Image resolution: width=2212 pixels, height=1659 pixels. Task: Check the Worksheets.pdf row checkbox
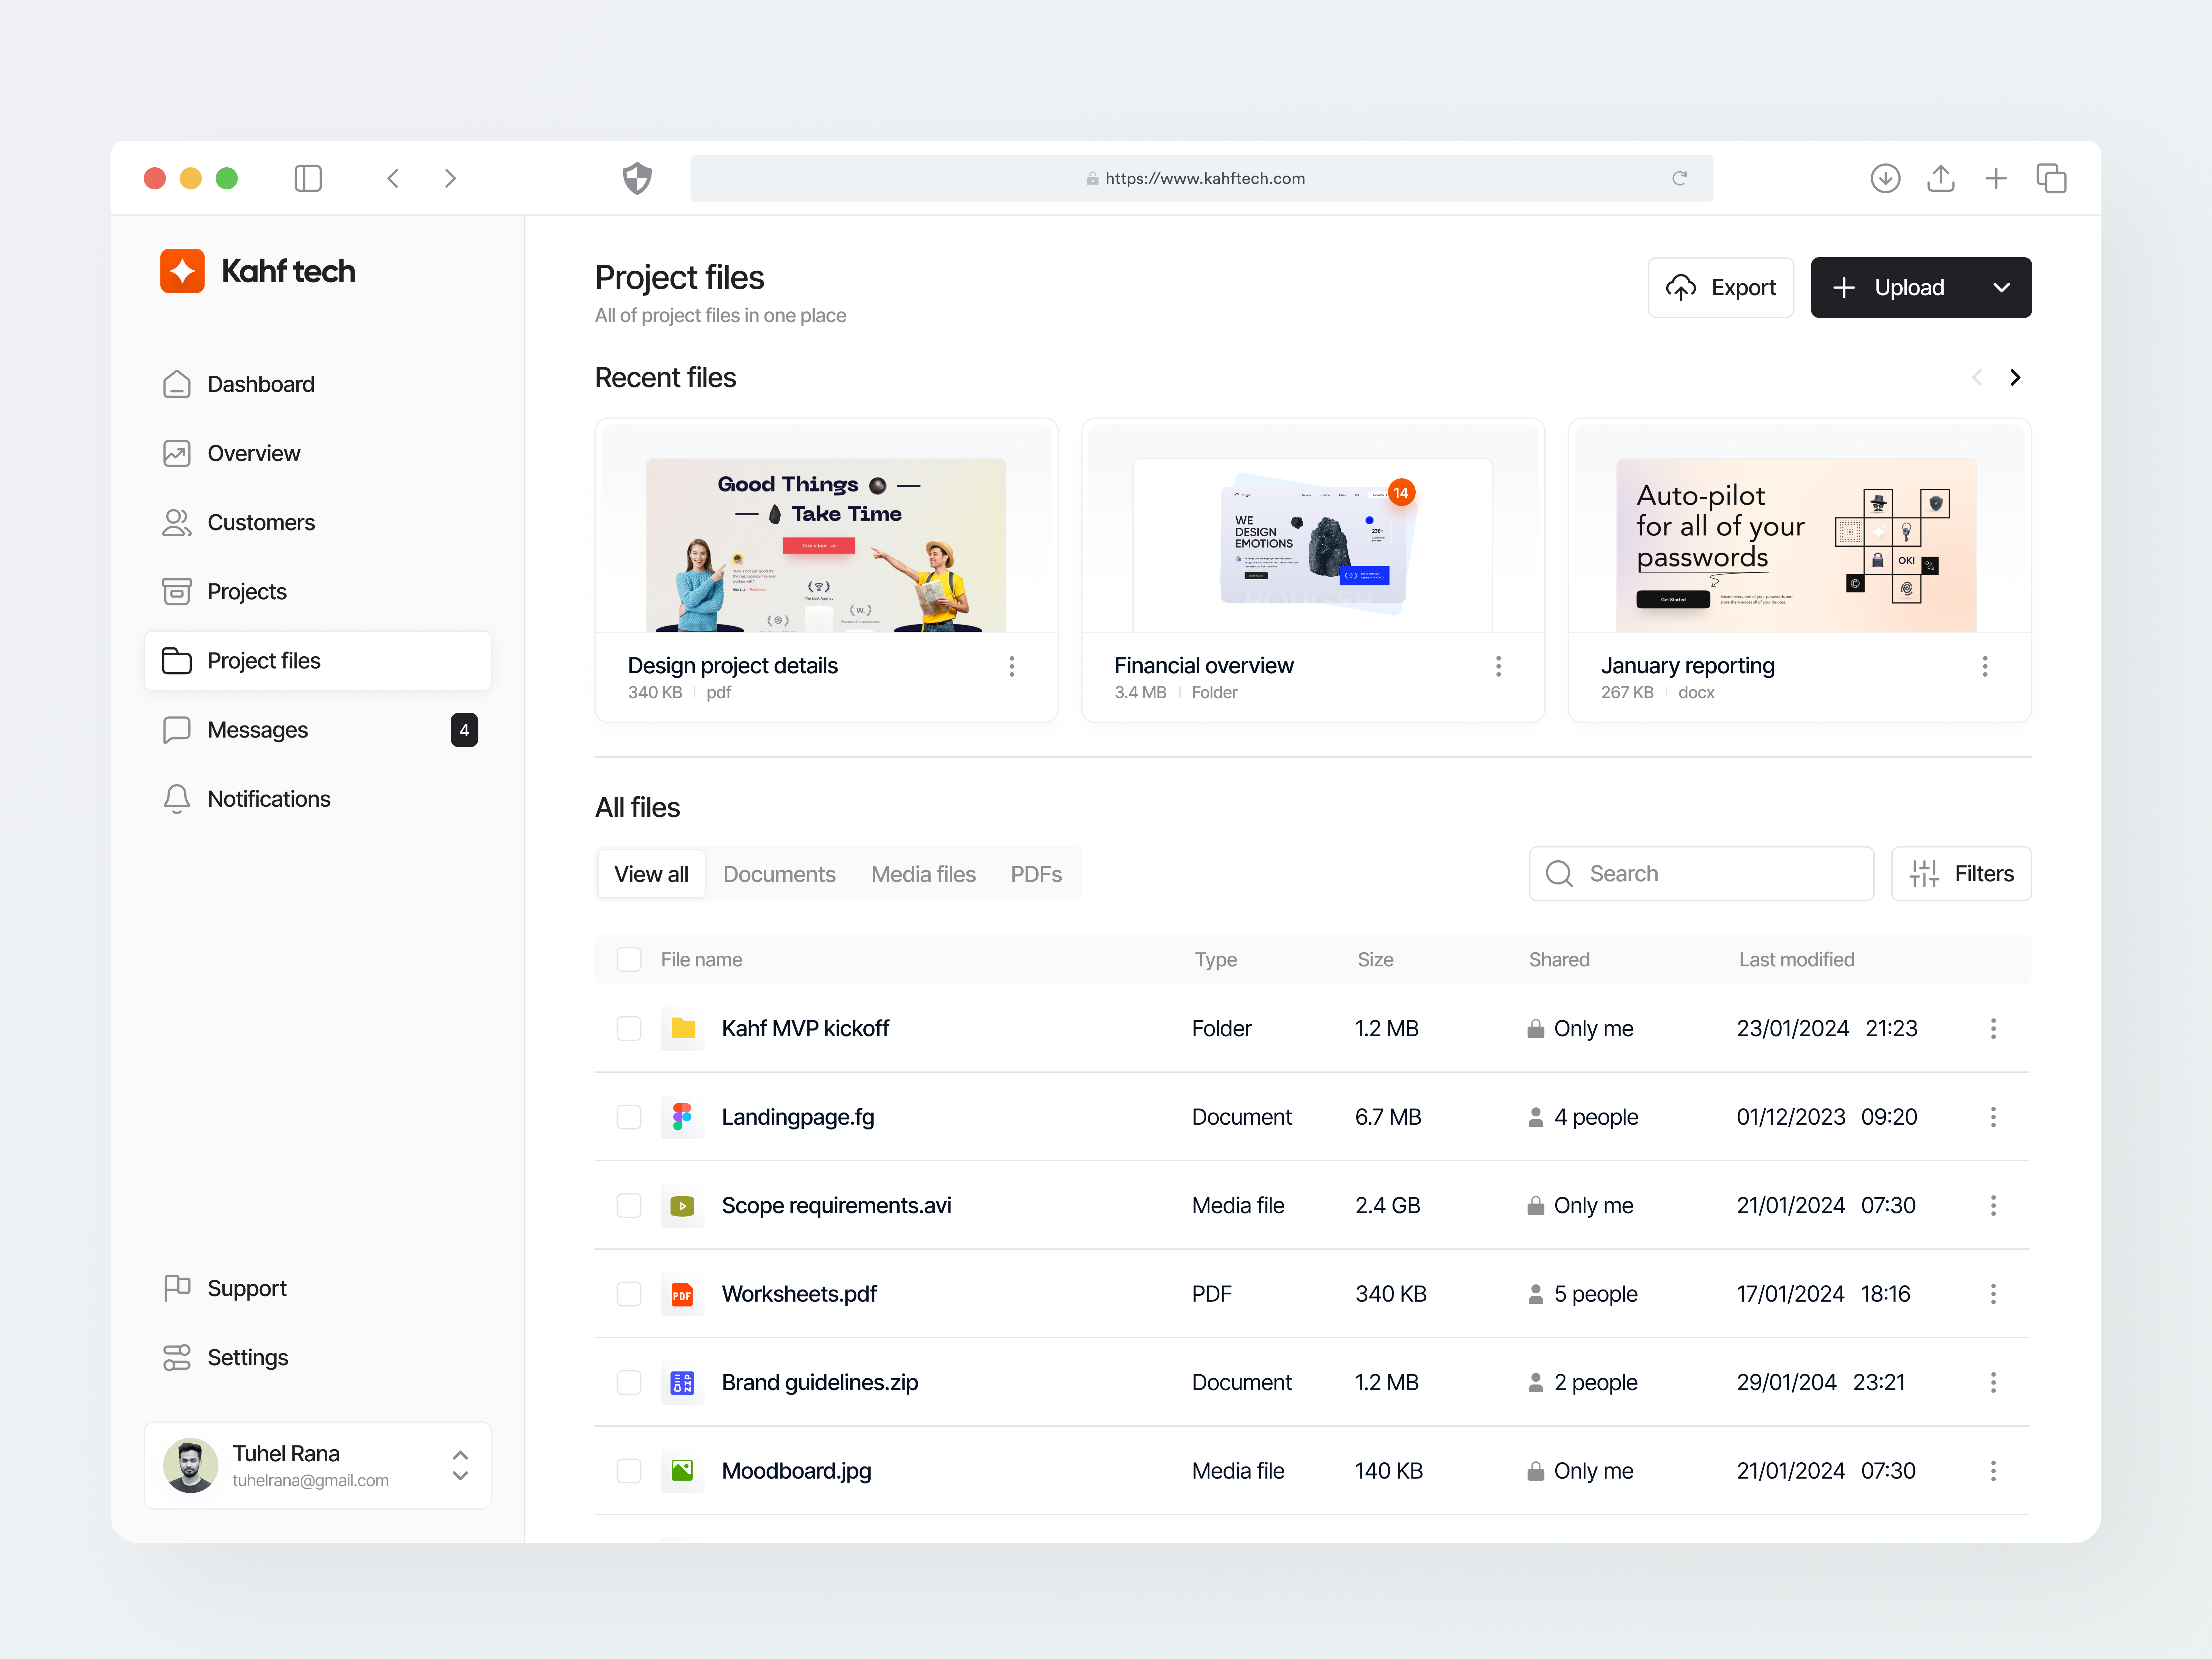pos(629,1294)
